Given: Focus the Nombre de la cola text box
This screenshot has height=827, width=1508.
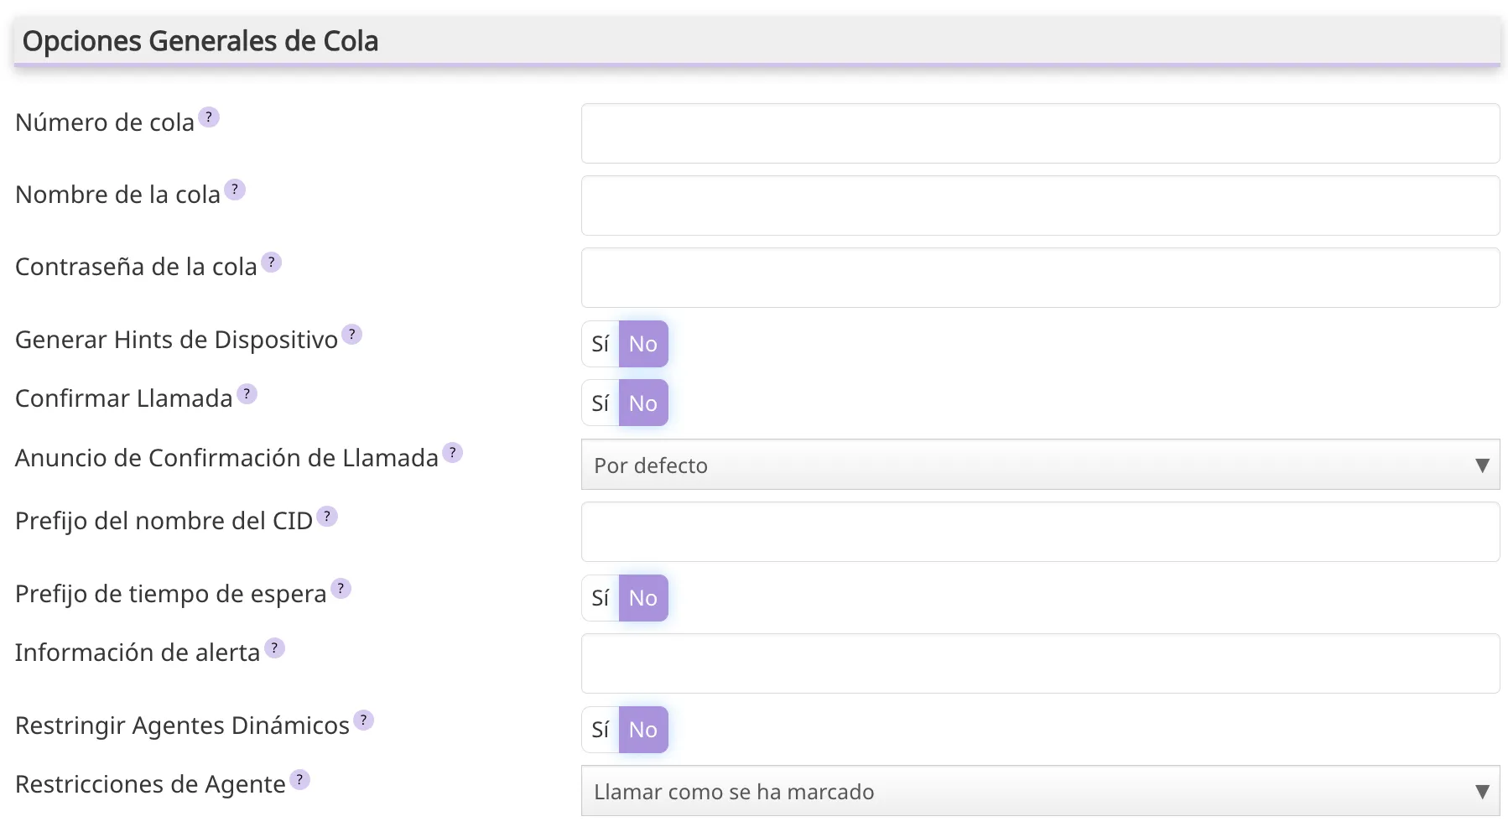Looking at the screenshot, I should coord(1040,205).
